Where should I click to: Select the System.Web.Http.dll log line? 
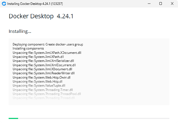(37, 82)
